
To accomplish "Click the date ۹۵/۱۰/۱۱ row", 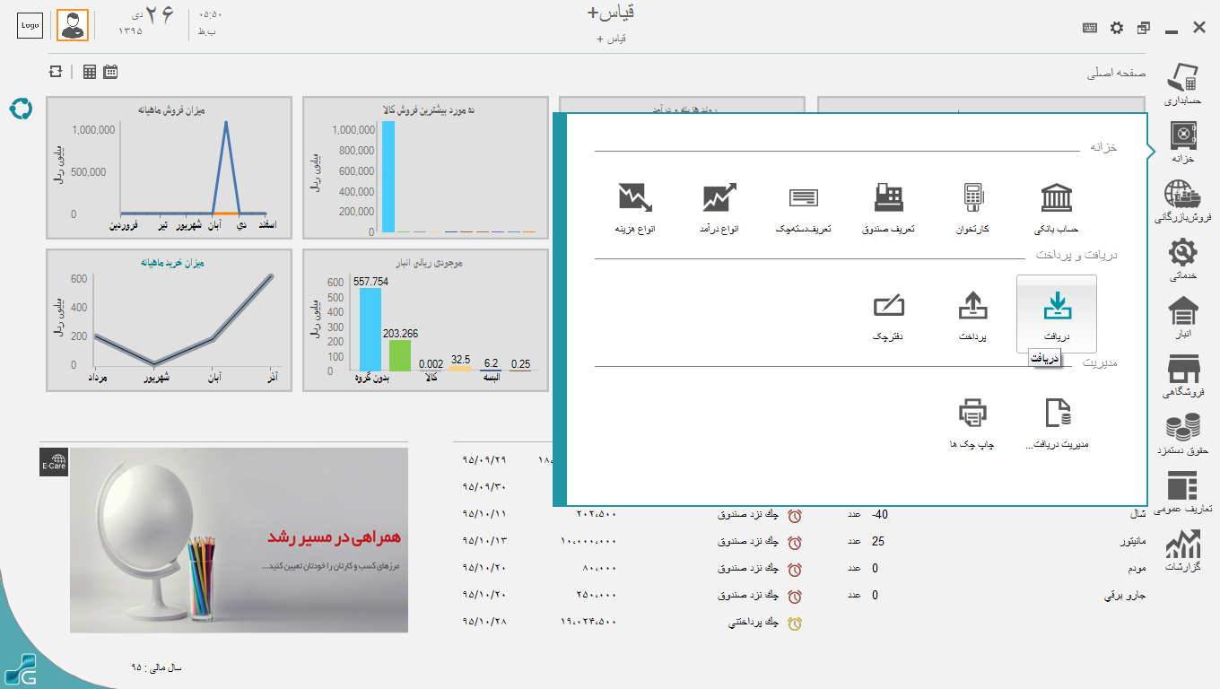I will point(484,514).
